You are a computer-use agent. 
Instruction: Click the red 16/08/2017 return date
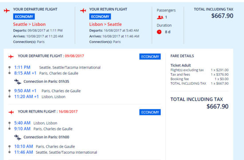click(68, 112)
